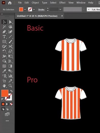
Task: Choose the Warp tool
Action: point(4,56)
